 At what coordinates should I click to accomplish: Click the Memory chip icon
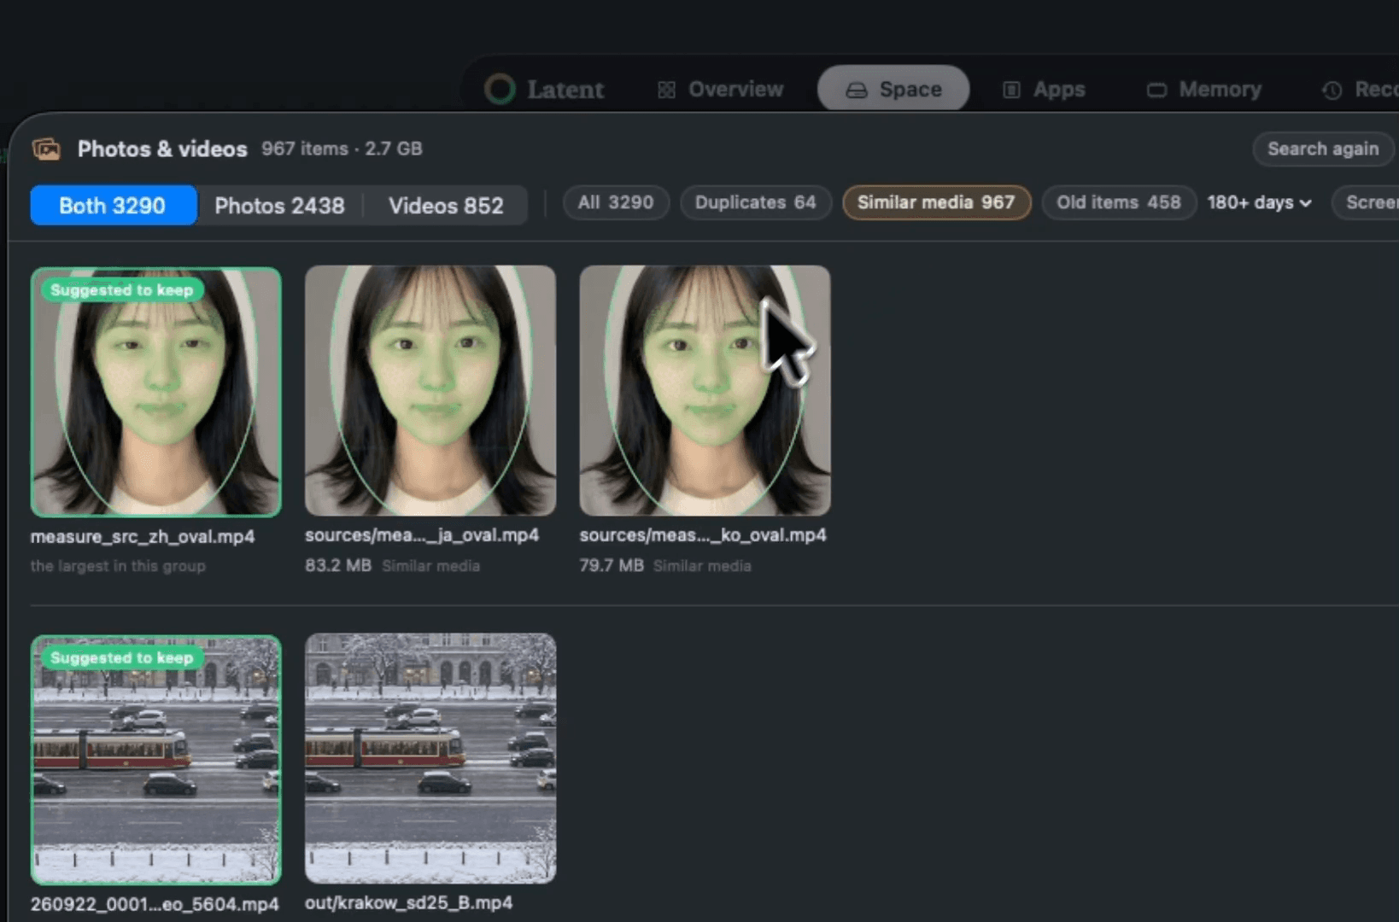1156,90
